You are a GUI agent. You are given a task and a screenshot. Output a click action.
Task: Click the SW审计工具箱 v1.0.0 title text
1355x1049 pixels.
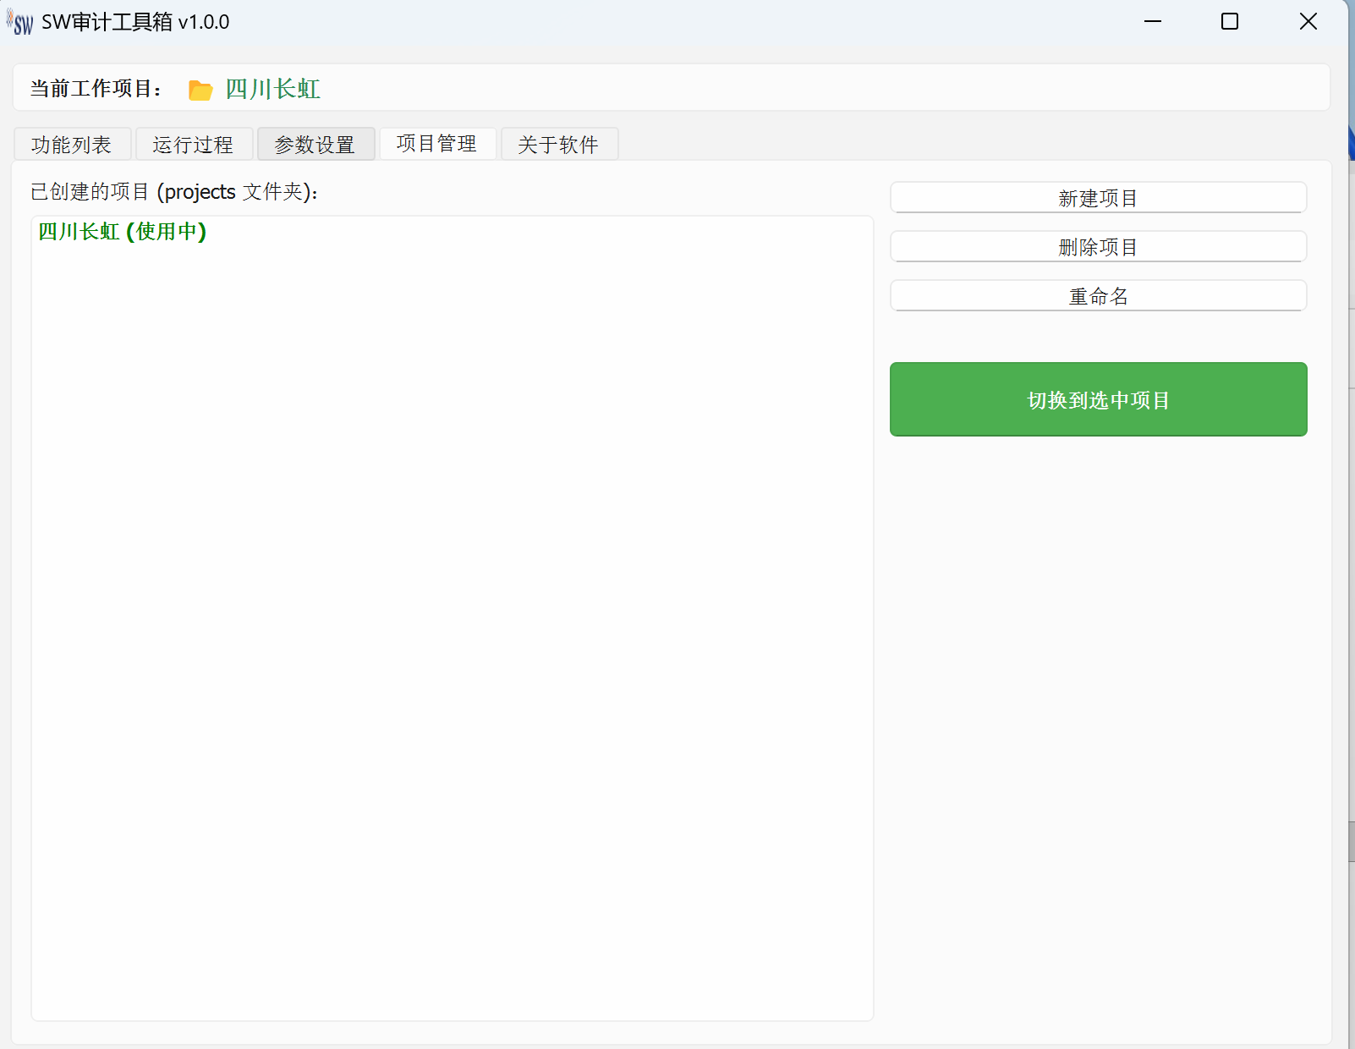point(135,22)
